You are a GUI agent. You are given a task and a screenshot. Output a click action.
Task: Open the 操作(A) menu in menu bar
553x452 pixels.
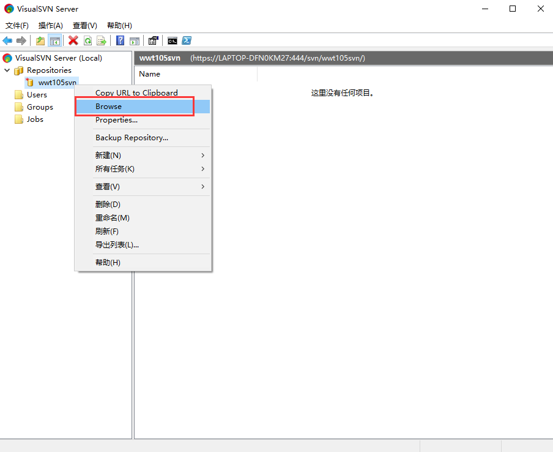[x=51, y=26]
